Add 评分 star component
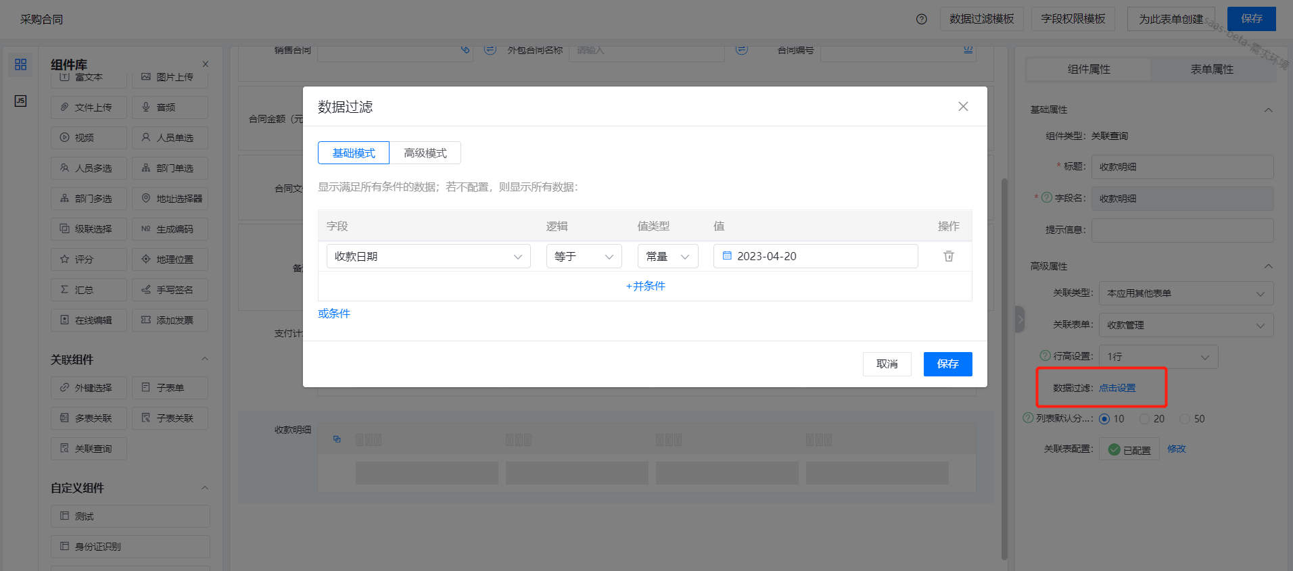Image resolution: width=1293 pixels, height=571 pixels. (89, 259)
